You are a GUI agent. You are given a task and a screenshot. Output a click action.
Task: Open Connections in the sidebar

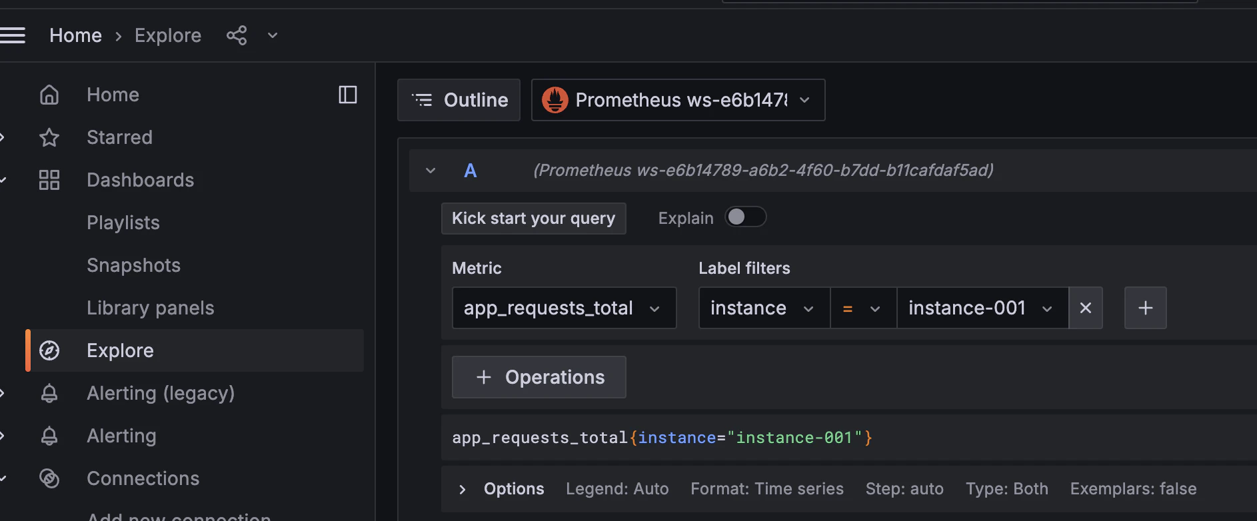pos(143,478)
